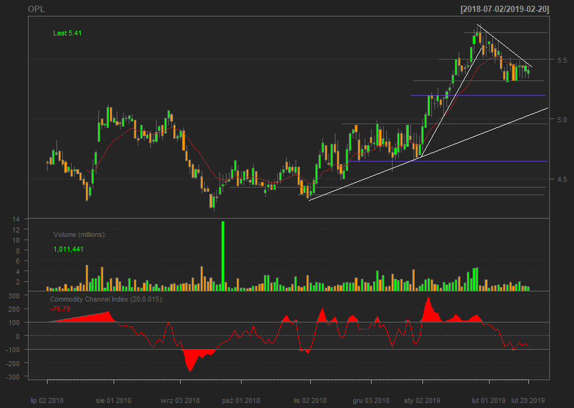Click the OPL ticker title

click(37, 9)
